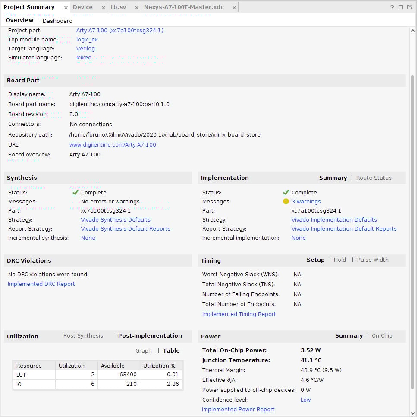This screenshot has width=418, height=419.
Task: Select Timing Setup view
Action: 316,260
